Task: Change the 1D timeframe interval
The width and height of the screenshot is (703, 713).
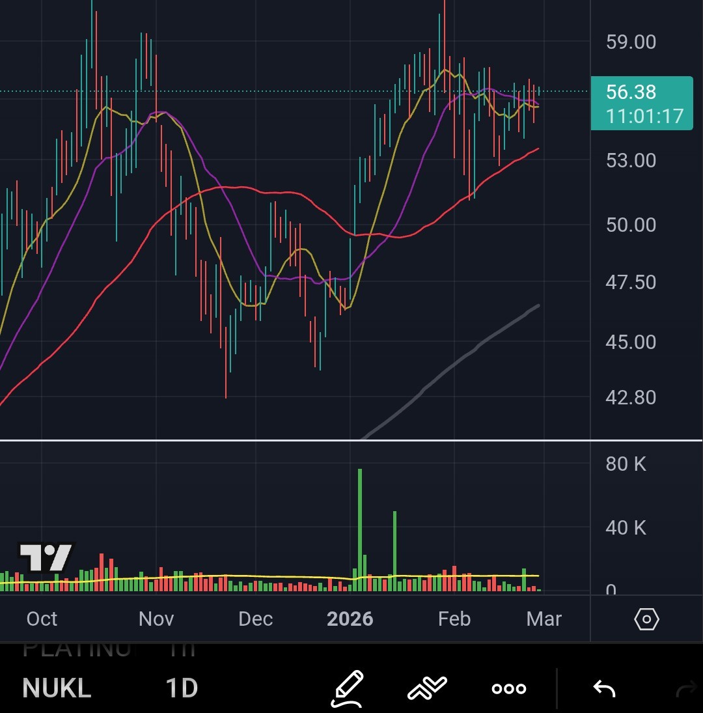Action: click(x=181, y=688)
